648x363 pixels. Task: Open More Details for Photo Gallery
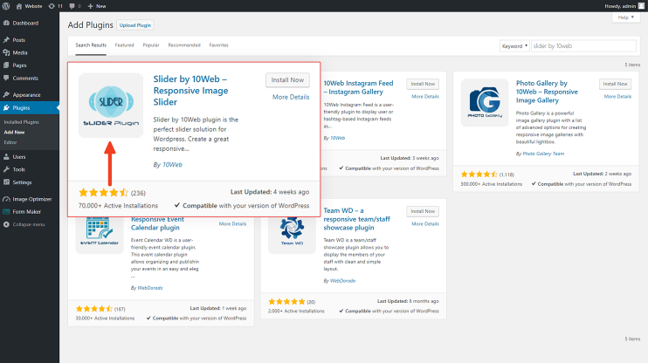617,96
